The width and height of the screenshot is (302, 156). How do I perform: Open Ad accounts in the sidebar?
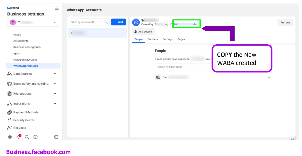[21, 41]
